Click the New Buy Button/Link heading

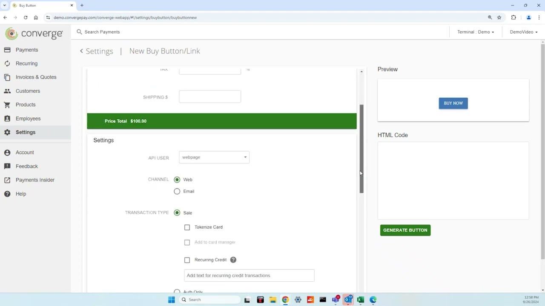click(x=164, y=51)
